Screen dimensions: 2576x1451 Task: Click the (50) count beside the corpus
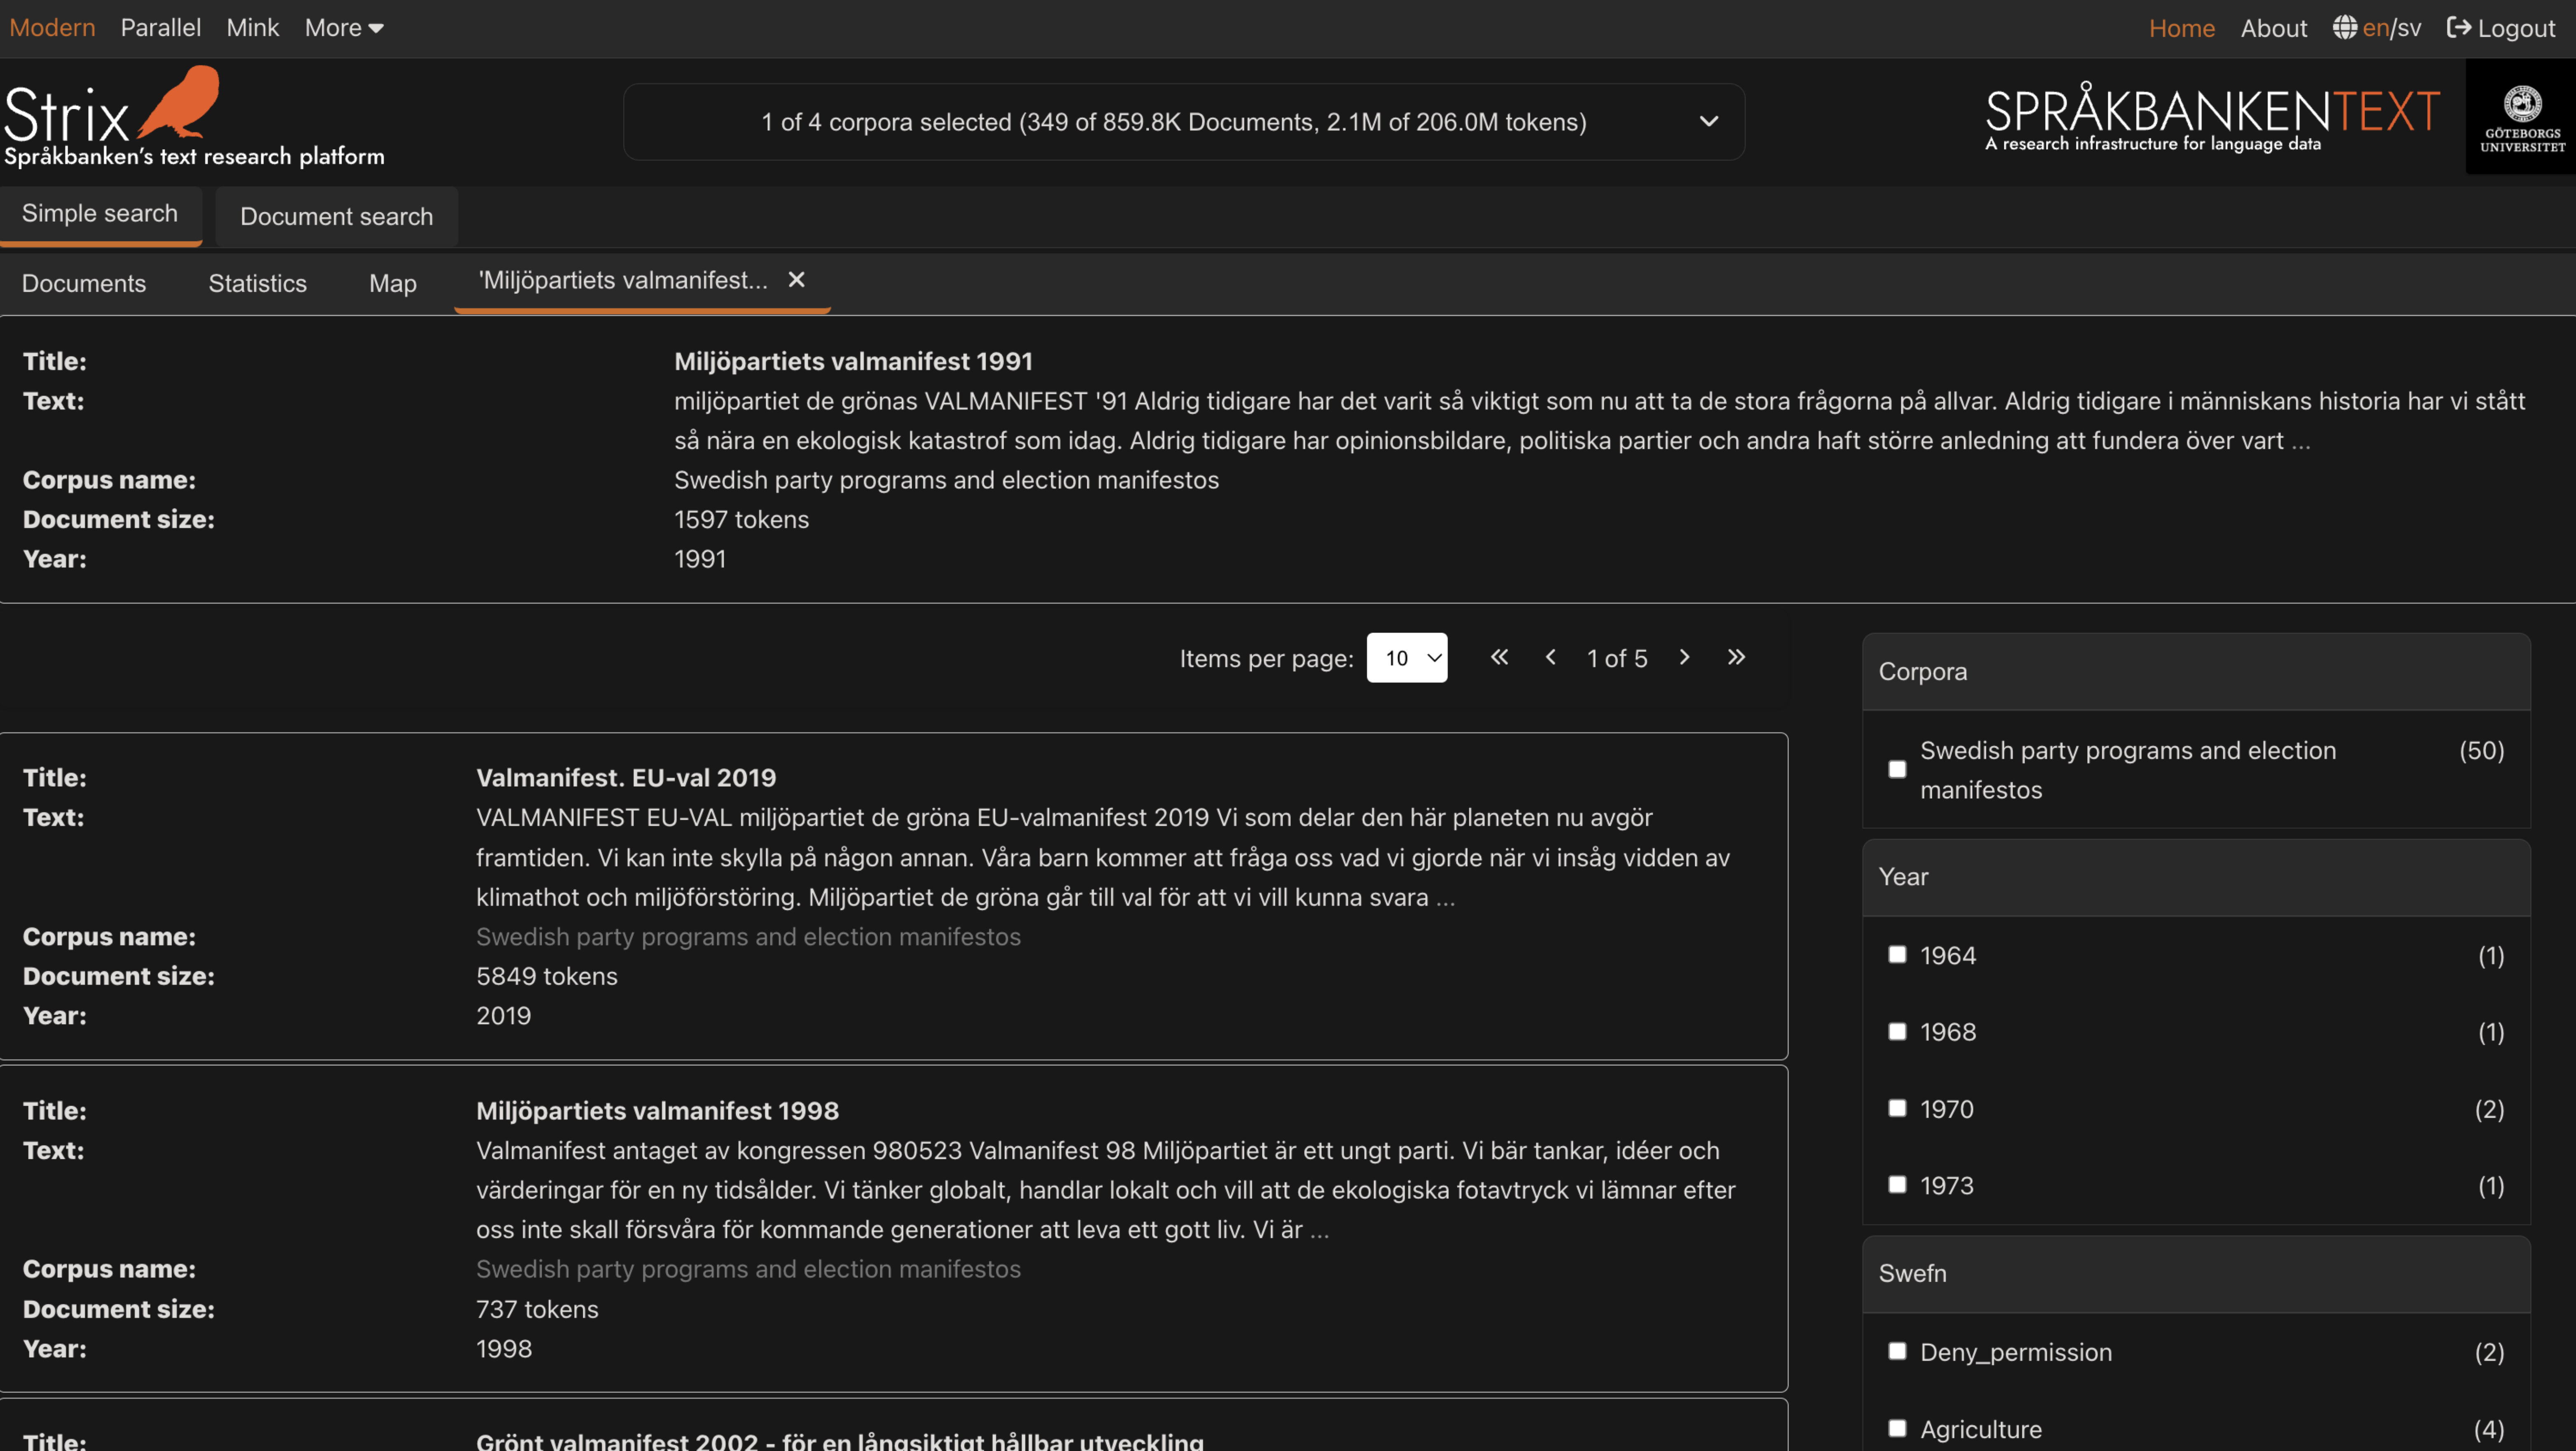(x=2481, y=751)
